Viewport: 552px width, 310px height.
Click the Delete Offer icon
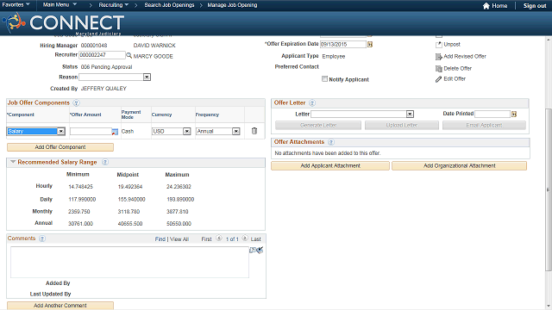[x=439, y=69]
